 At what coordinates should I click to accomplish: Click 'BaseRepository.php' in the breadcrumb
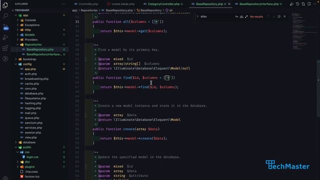point(119,10)
